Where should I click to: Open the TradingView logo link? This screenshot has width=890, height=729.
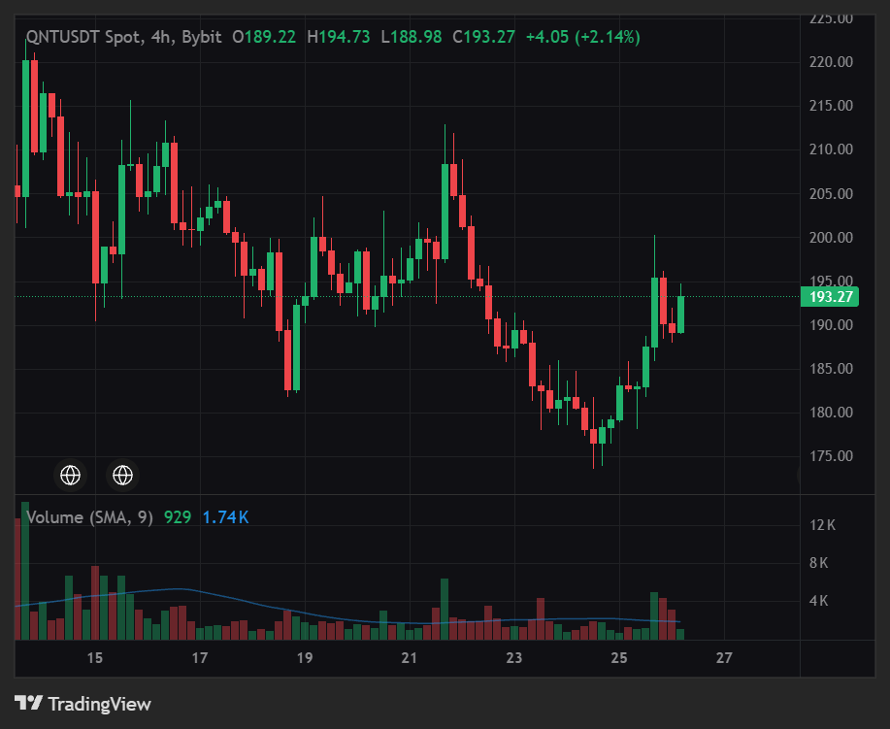(x=82, y=704)
